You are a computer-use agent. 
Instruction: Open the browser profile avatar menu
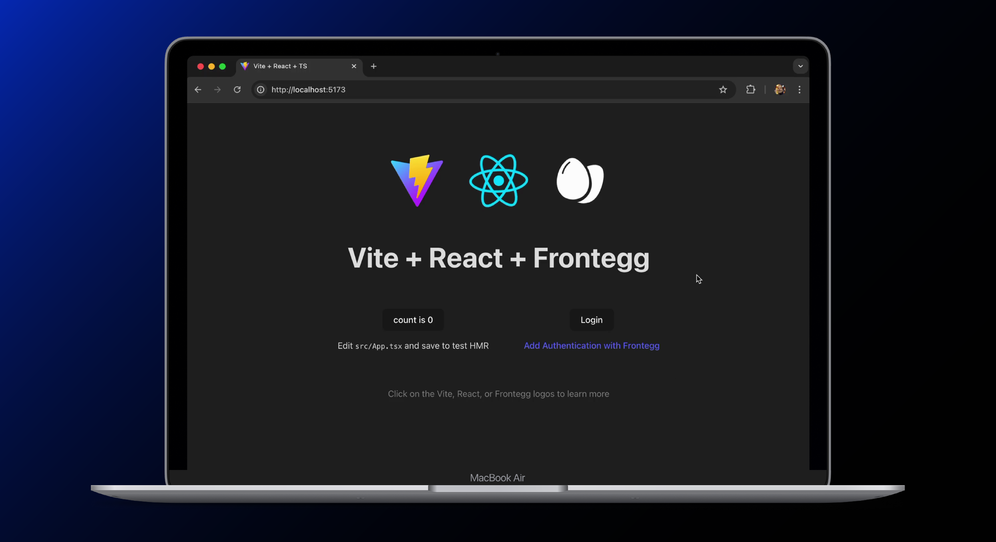coord(779,89)
